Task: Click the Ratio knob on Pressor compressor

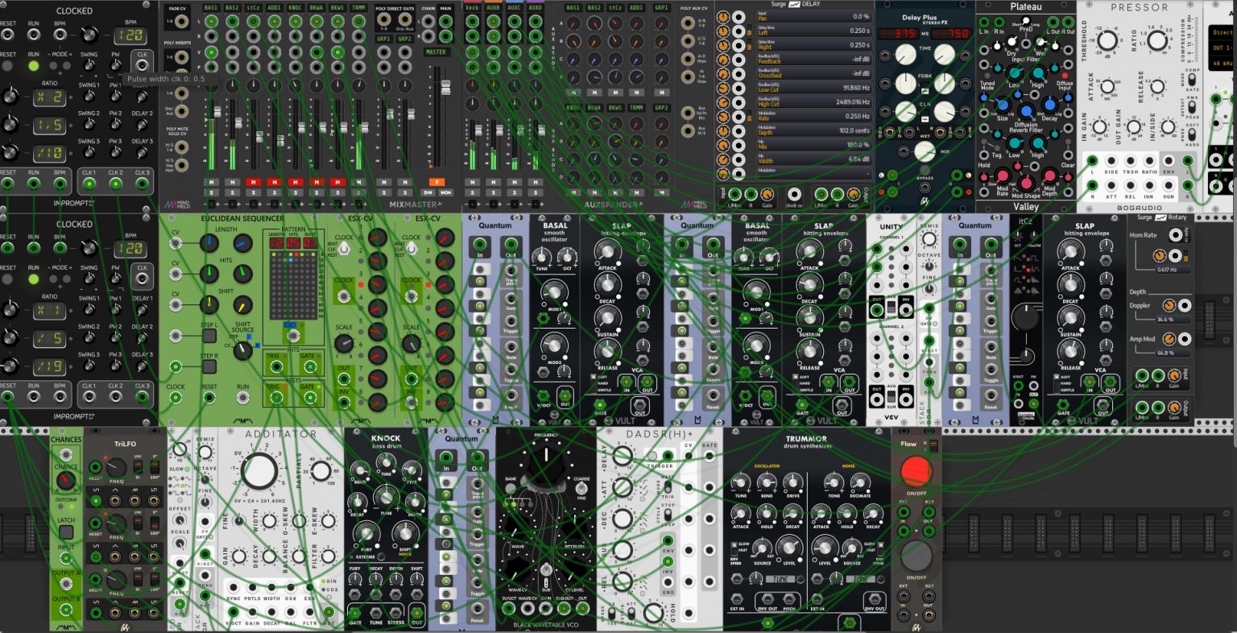Action: pos(1156,41)
